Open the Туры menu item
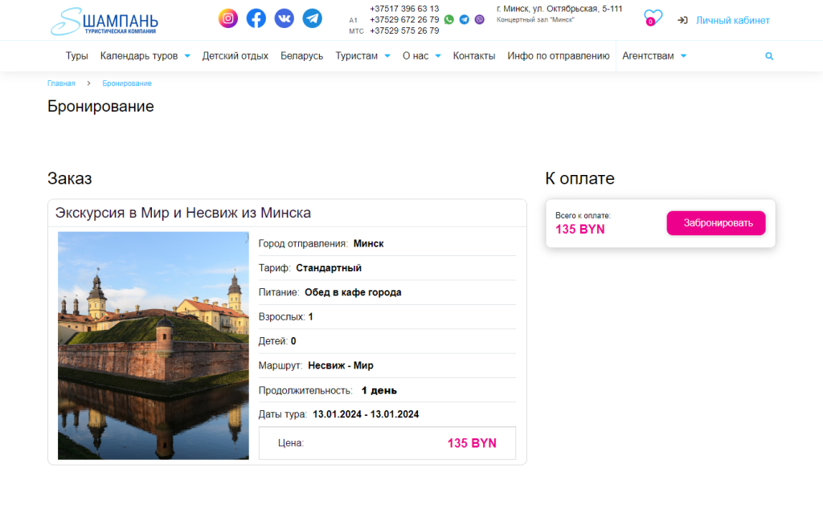 (76, 55)
